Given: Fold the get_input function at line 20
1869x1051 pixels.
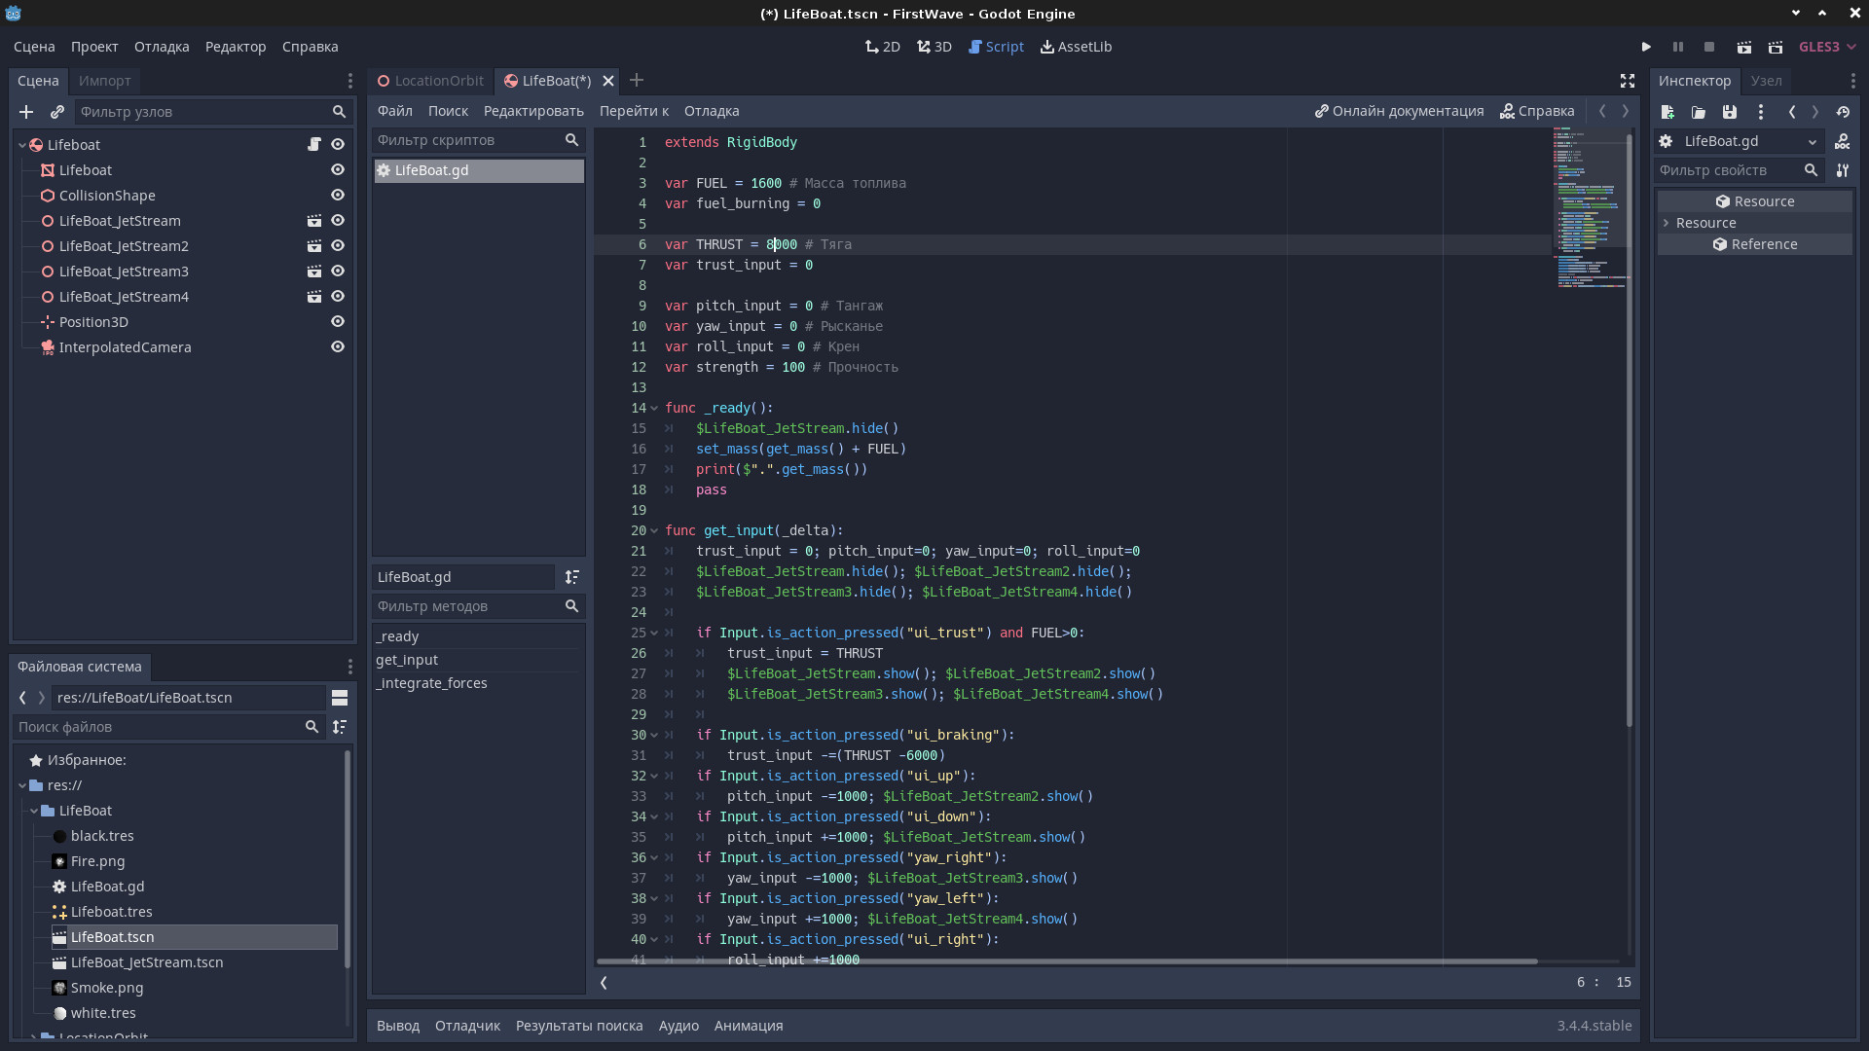Looking at the screenshot, I should (654, 531).
